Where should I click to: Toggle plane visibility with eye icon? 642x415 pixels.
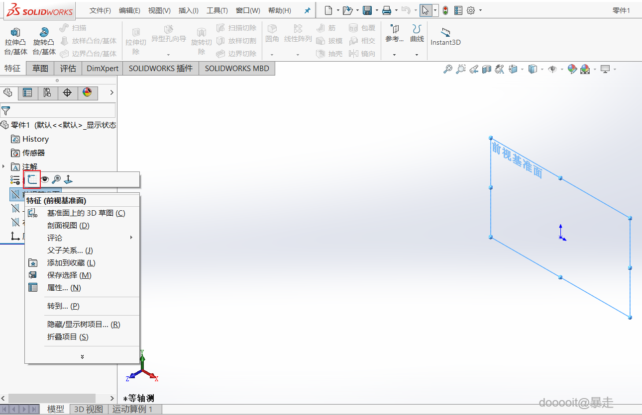point(45,179)
